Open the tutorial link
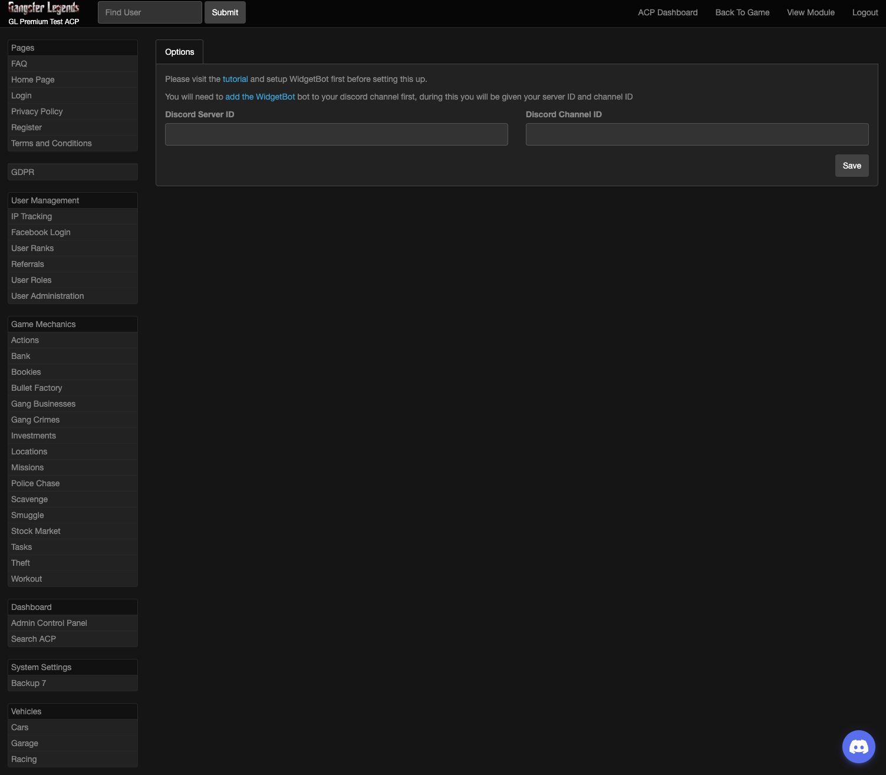Screen dimensions: 886x775 pyautogui.click(x=235, y=79)
